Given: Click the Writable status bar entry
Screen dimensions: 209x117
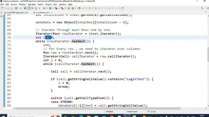Looking at the screenshot, I should [109, 112].
